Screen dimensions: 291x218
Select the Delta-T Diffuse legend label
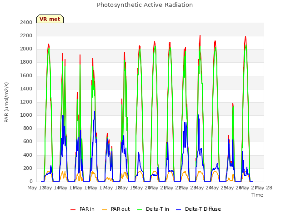pos(203,209)
